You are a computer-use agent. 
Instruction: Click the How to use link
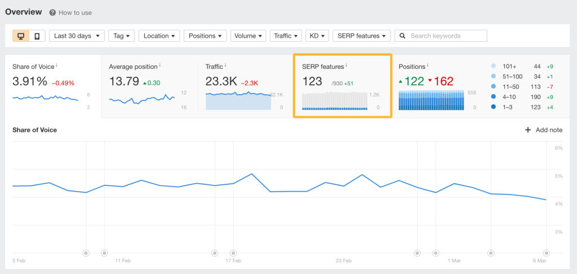pyautogui.click(x=75, y=12)
